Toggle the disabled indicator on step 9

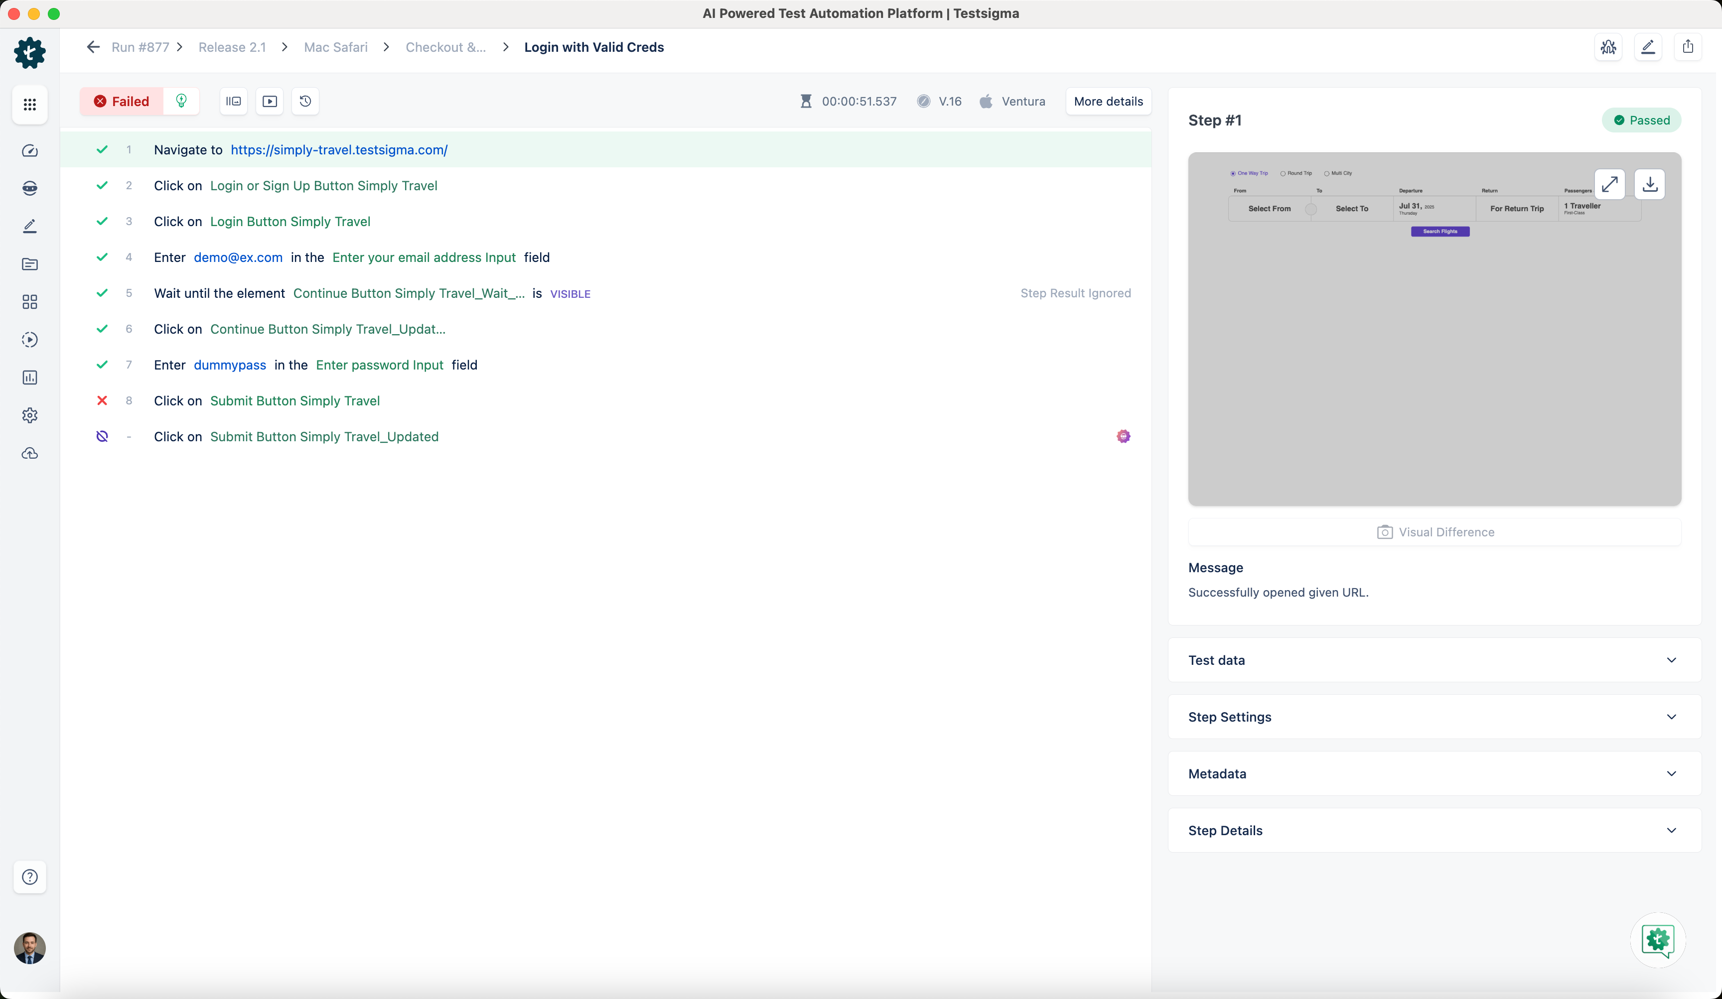coord(102,436)
